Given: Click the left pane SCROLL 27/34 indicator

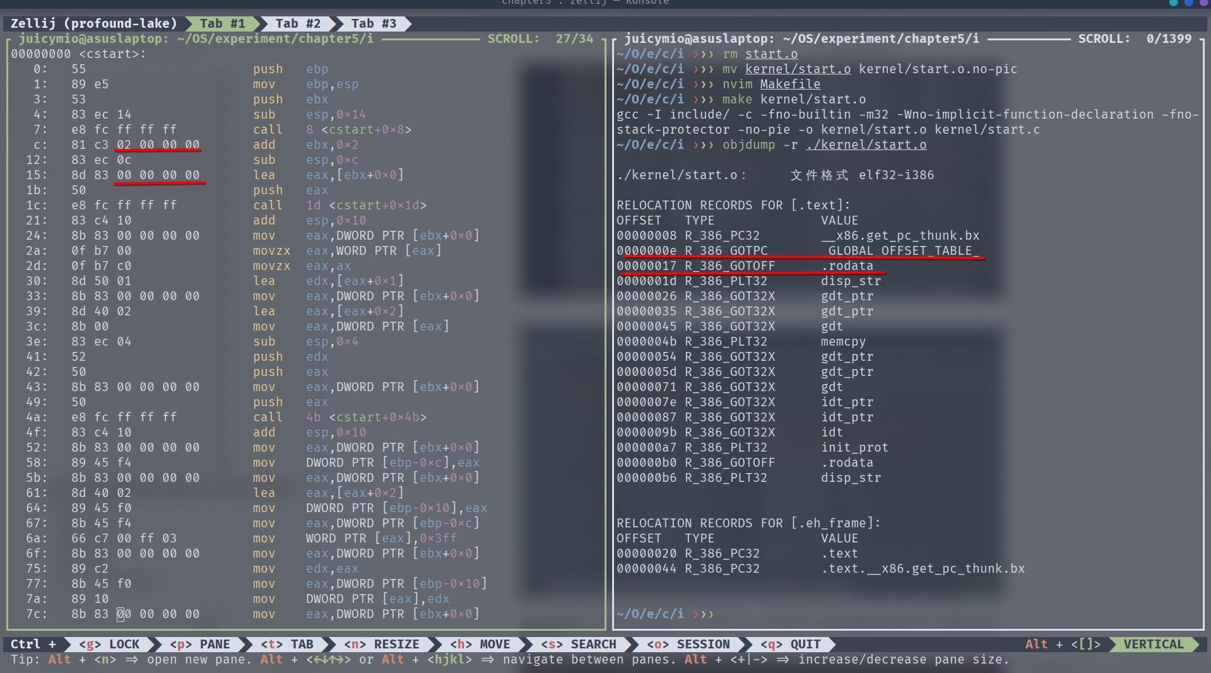Looking at the screenshot, I should pyautogui.click(x=540, y=38).
